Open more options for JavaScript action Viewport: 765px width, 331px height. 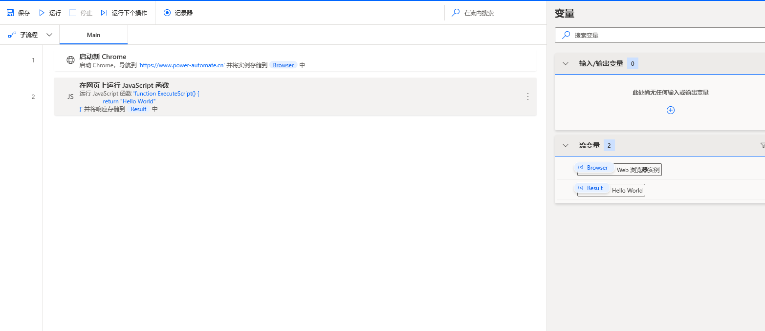point(527,97)
